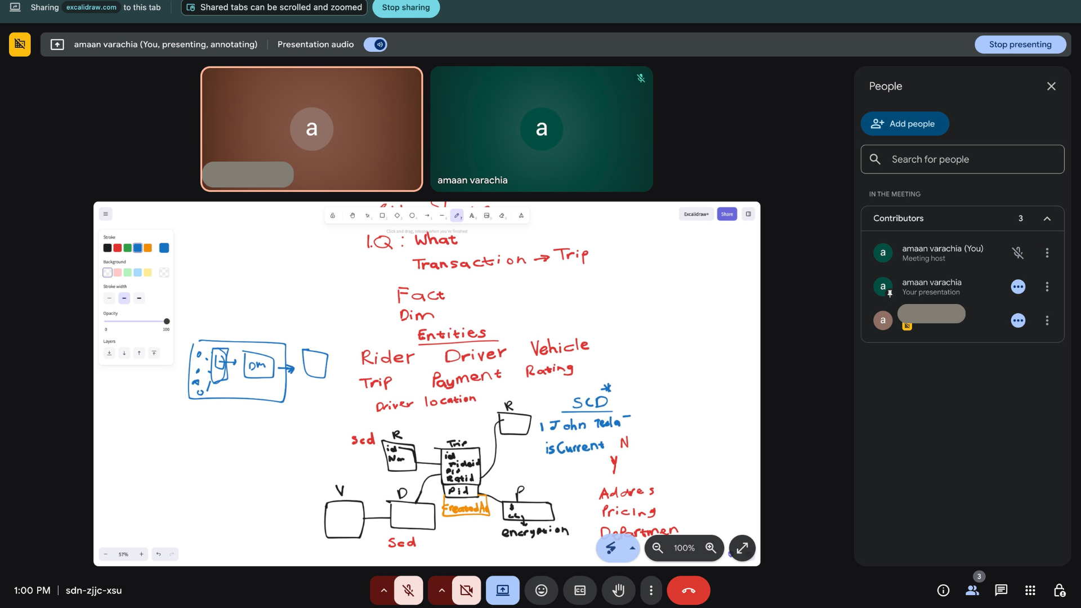Toggle the microphone mute button

pyautogui.click(x=409, y=590)
